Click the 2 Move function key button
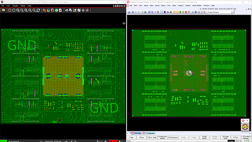Image resolution: width=252 pixels, height=142 pixels. [142, 138]
